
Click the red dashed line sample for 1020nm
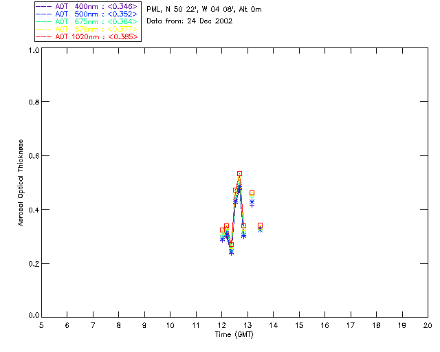(43, 36)
